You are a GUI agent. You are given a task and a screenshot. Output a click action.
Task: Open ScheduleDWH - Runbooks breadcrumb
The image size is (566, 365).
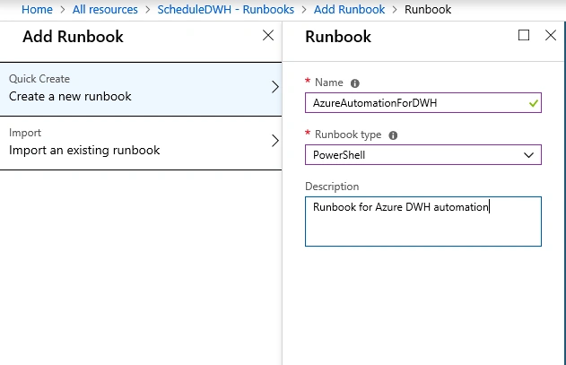226,9
